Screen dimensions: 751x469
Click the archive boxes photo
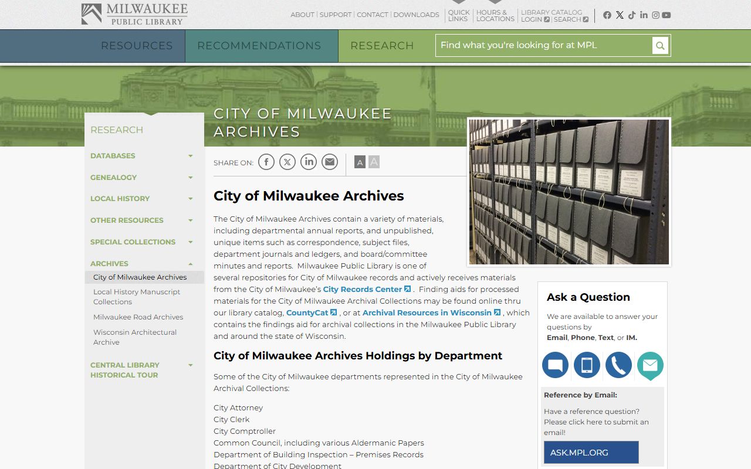569,192
